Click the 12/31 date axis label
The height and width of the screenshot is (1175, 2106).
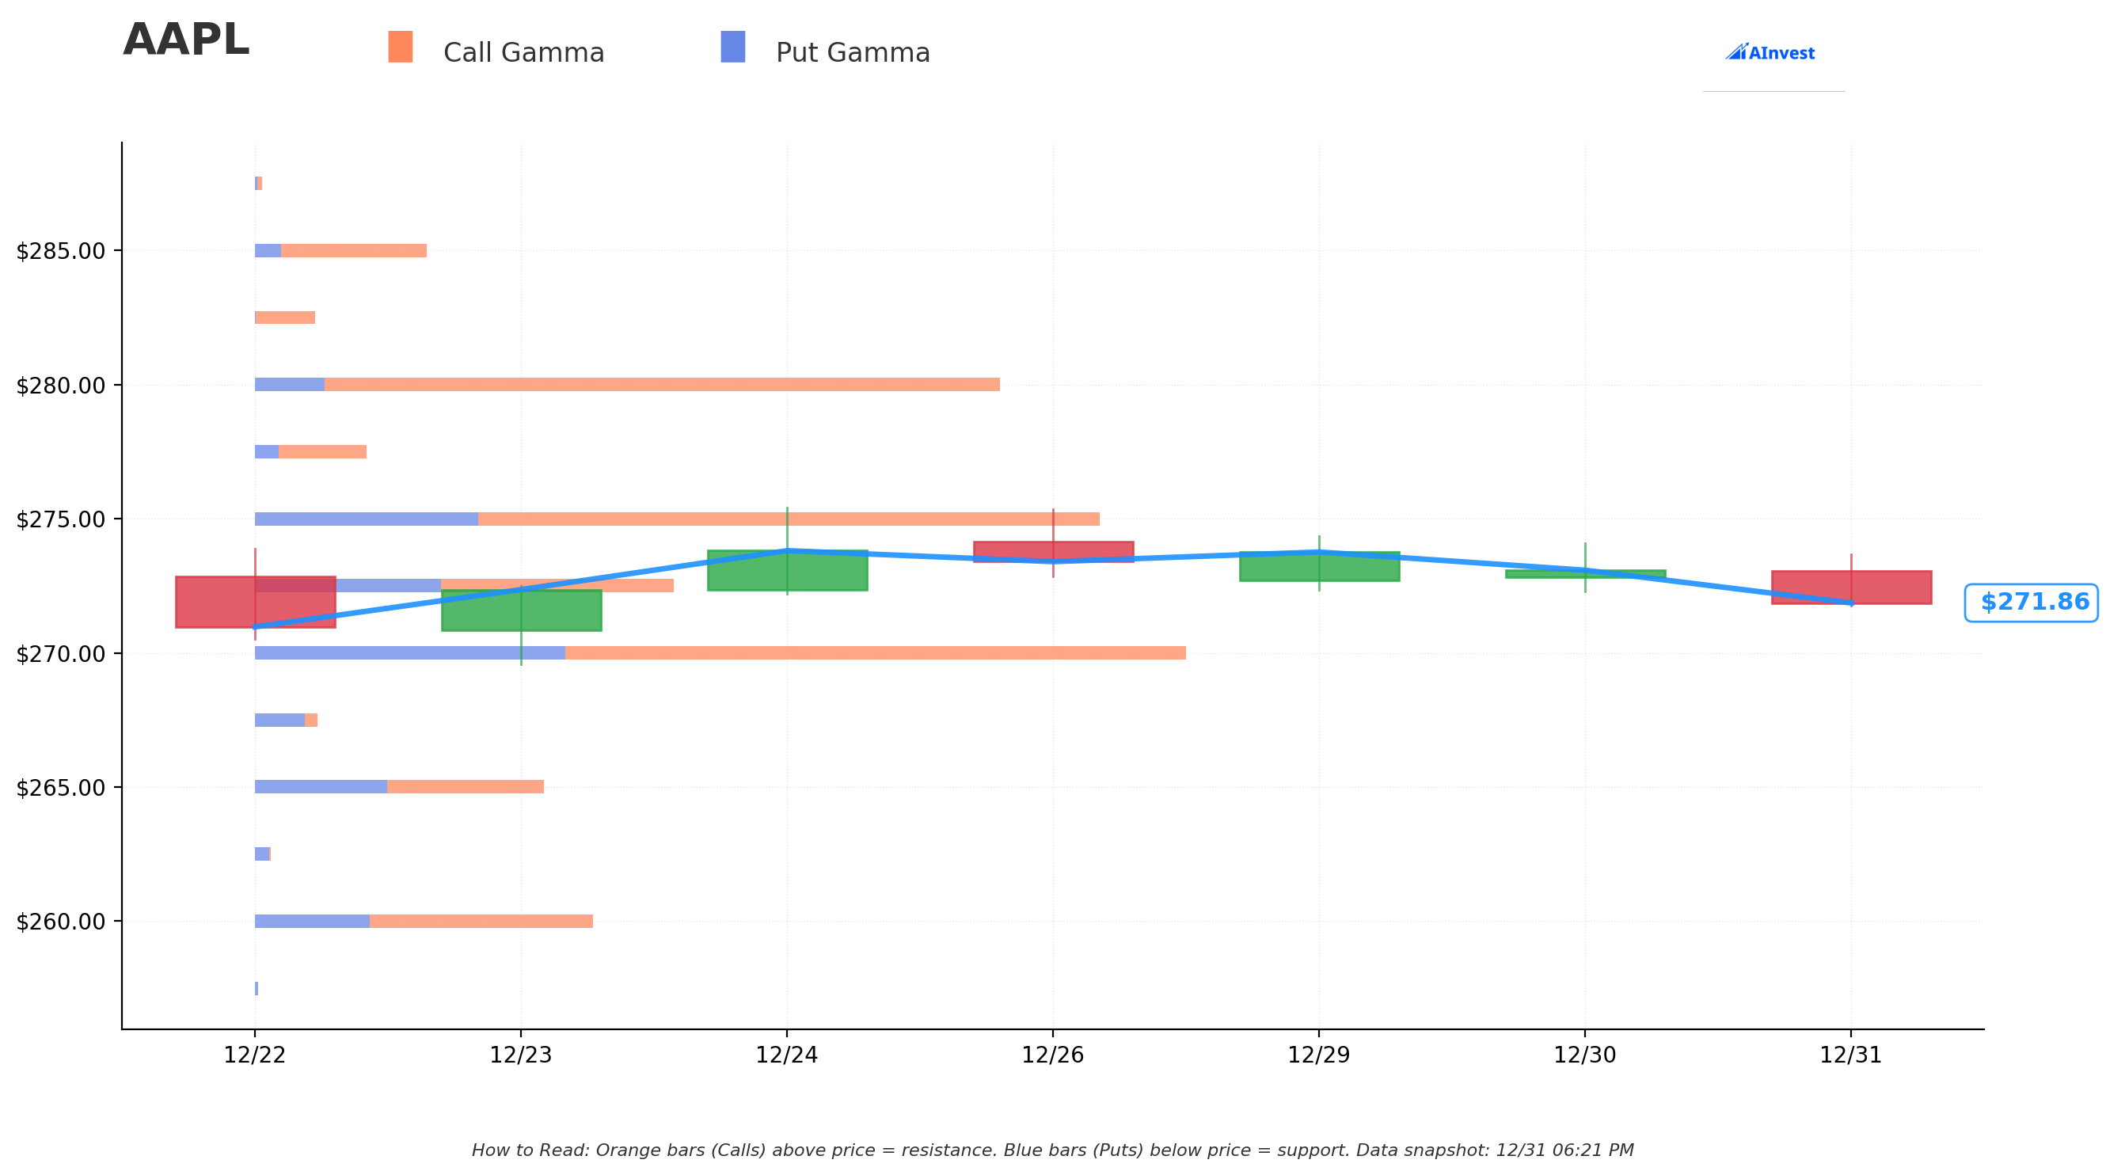(1851, 1055)
